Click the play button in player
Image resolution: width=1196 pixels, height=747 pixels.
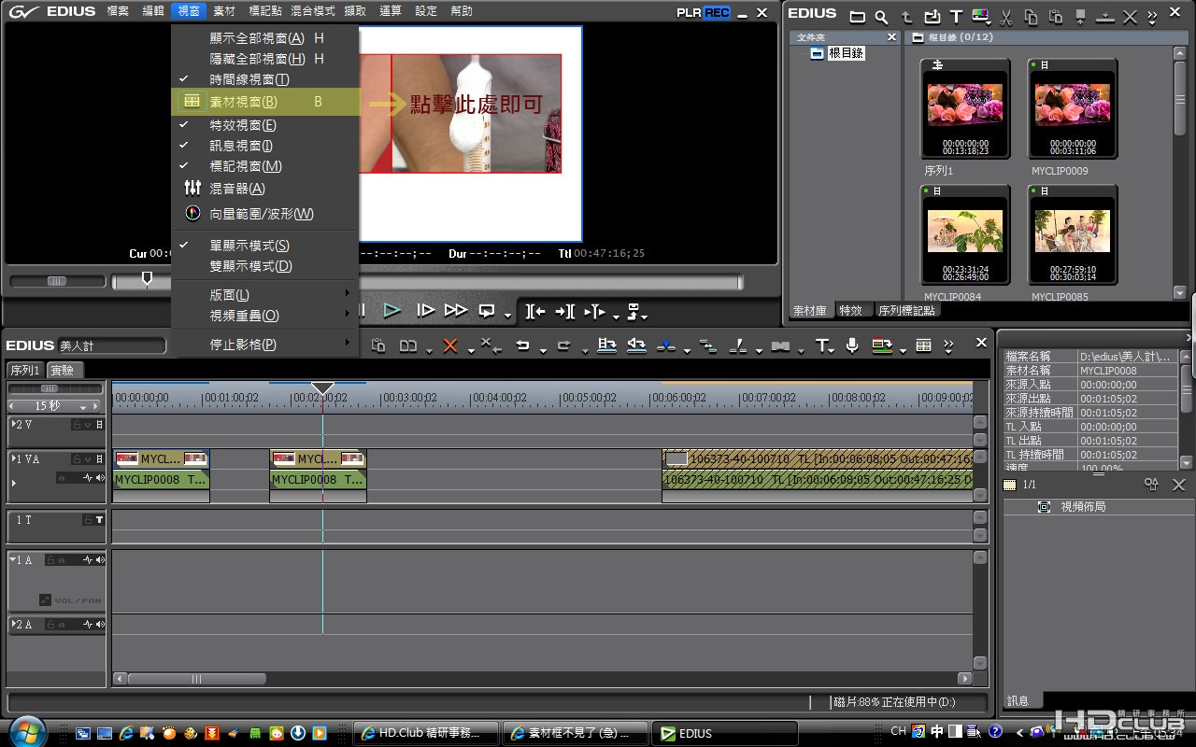392,310
